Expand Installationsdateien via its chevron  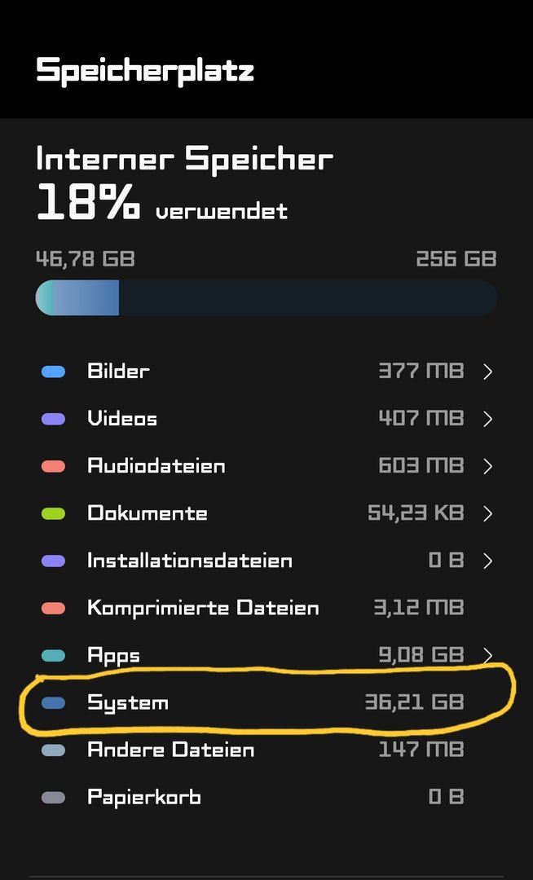click(487, 561)
